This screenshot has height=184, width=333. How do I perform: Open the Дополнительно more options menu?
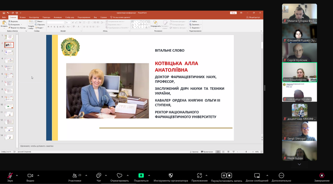coord(281,177)
